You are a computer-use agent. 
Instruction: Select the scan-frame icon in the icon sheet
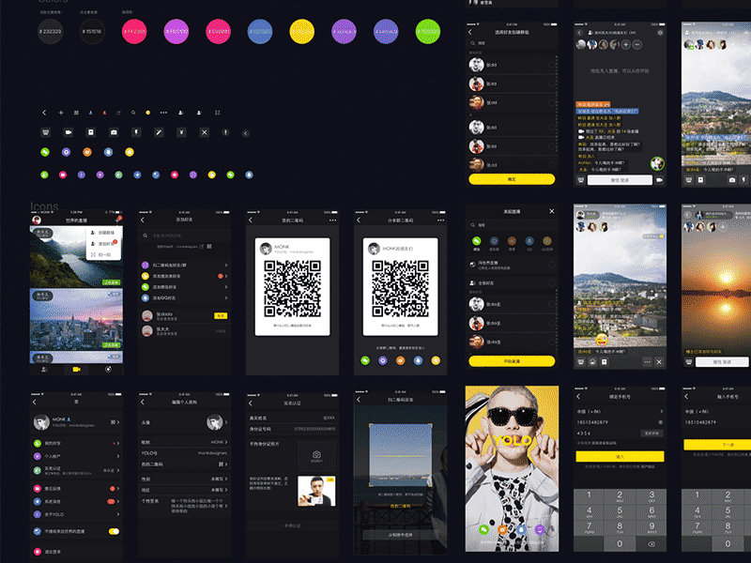click(217, 113)
